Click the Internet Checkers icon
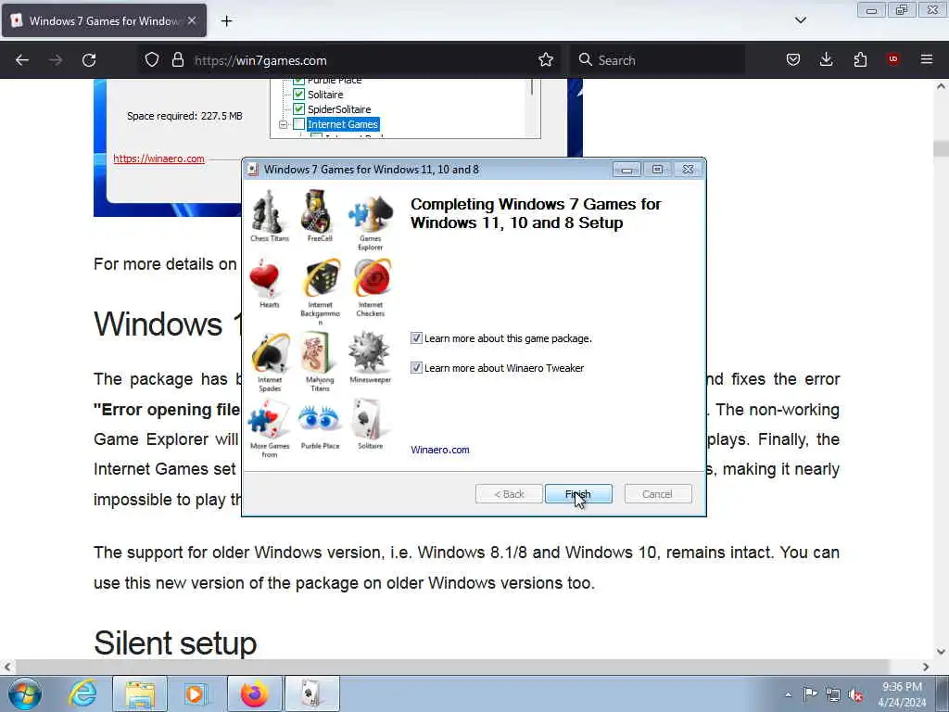Image resolution: width=949 pixels, height=712 pixels. pyautogui.click(x=372, y=278)
